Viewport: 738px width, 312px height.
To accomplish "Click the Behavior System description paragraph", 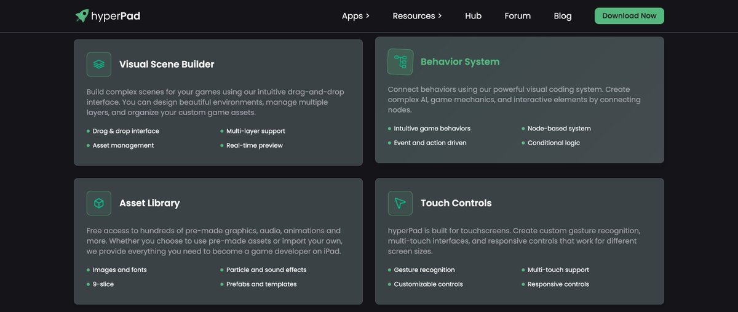I will [x=514, y=100].
